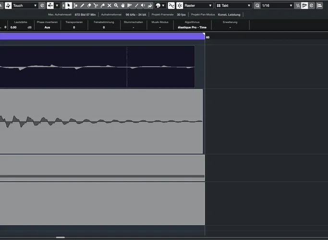Select the Range Selection tool

pos(75,5)
